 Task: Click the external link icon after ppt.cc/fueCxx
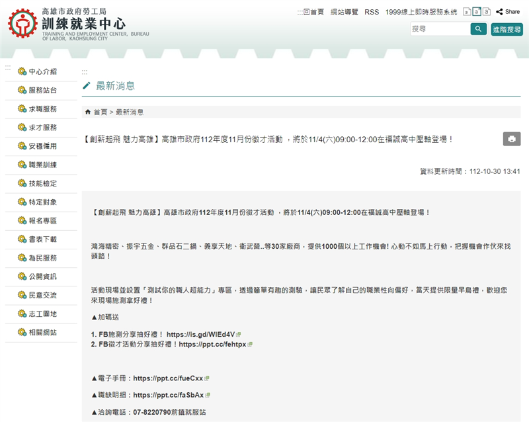[207, 378]
